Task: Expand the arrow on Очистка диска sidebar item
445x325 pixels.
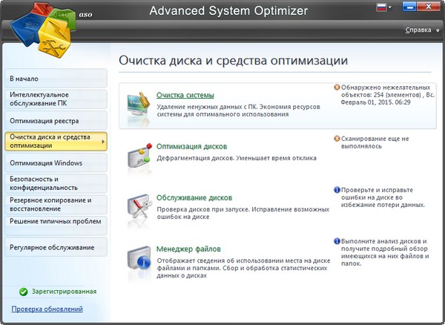Action: [102, 141]
